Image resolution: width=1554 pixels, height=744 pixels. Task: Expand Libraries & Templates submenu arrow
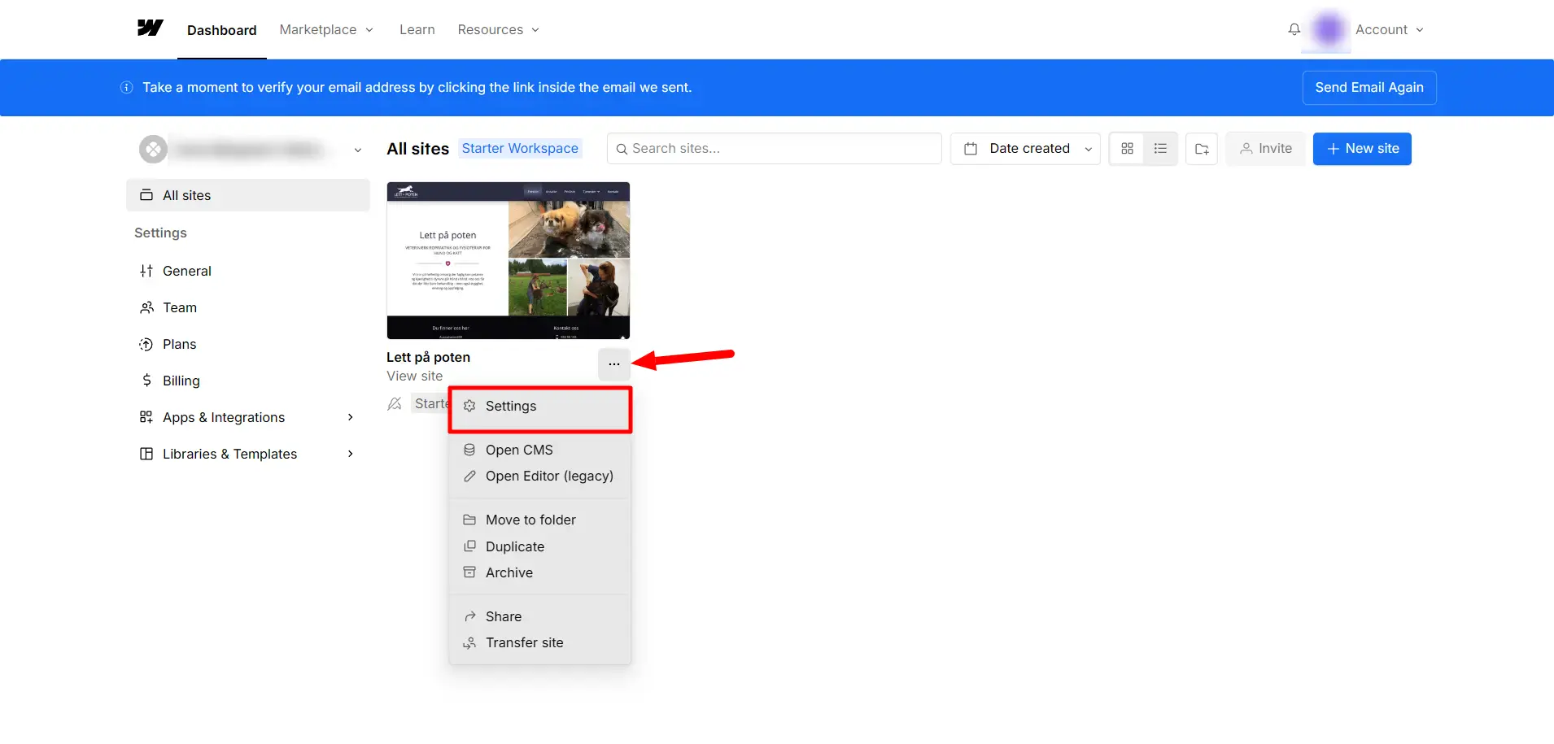pyautogui.click(x=351, y=454)
